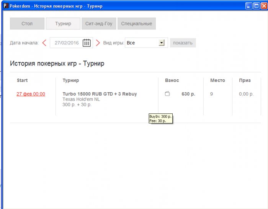This screenshot has height=209, width=268.
Task: Click the BuyIn: 300 р. tooltip
Action: (x=161, y=118)
